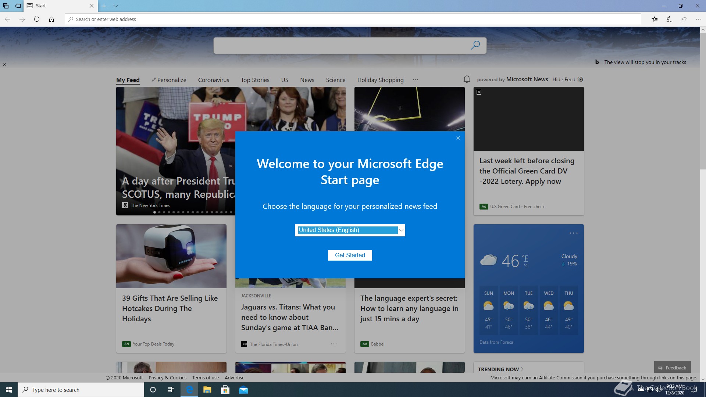706x397 pixels.
Task: Open File Explorer from taskbar
Action: tap(207, 390)
